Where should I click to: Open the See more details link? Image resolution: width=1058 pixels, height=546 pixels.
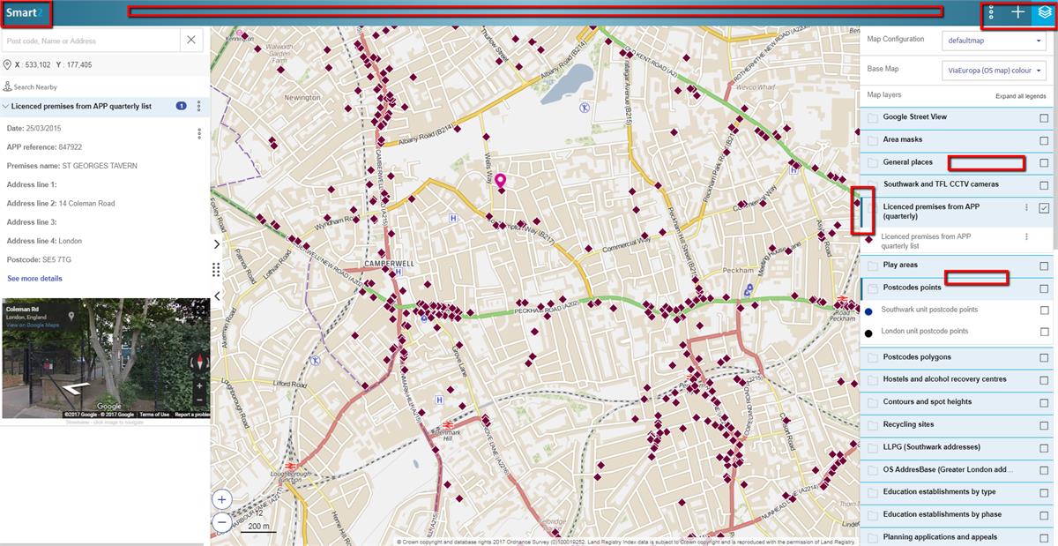coord(34,279)
